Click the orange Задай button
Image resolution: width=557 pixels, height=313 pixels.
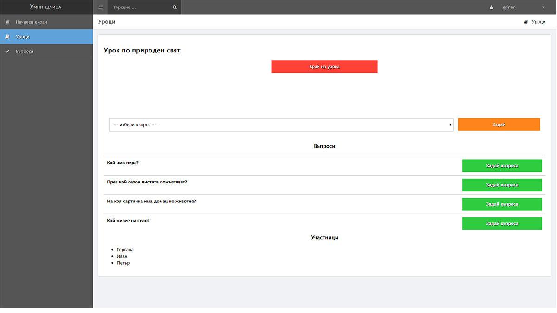pos(499,124)
